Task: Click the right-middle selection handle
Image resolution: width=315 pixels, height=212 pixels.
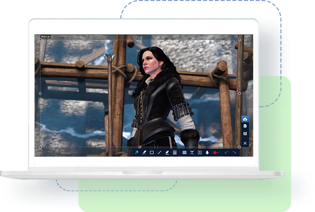Action: pos(240,93)
